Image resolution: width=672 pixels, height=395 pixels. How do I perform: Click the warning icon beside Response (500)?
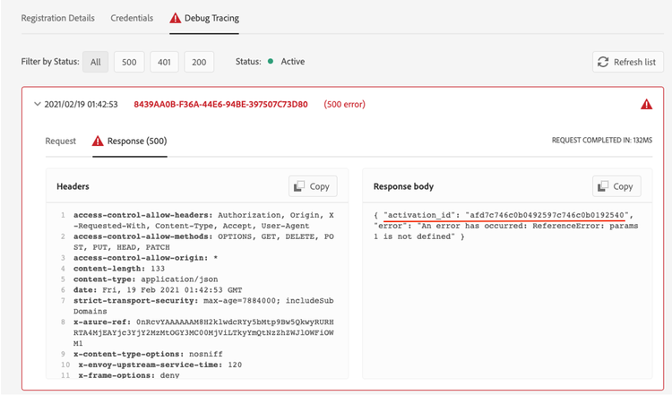click(98, 141)
